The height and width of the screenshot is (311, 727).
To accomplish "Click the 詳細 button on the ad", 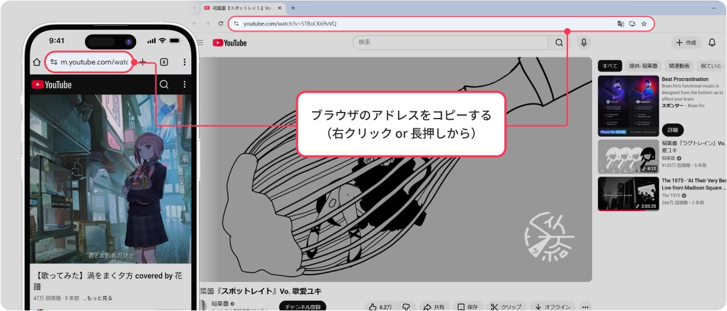I will click(673, 130).
